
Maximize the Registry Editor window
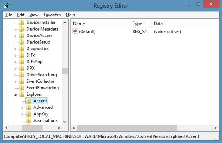[199, 4]
